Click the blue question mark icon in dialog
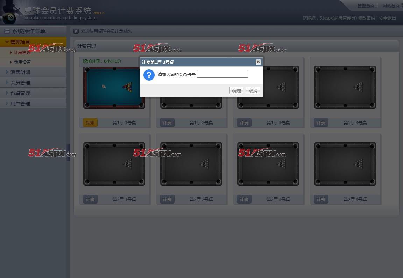The height and width of the screenshot is (278, 403). point(149,75)
